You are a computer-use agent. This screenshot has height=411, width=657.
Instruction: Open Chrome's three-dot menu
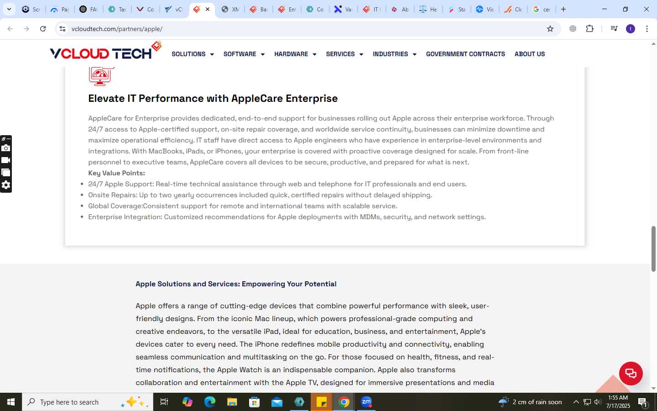[647, 29]
